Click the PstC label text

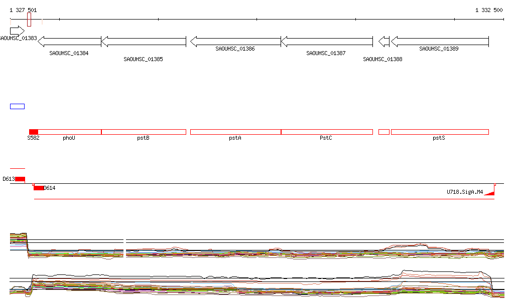pos(326,138)
